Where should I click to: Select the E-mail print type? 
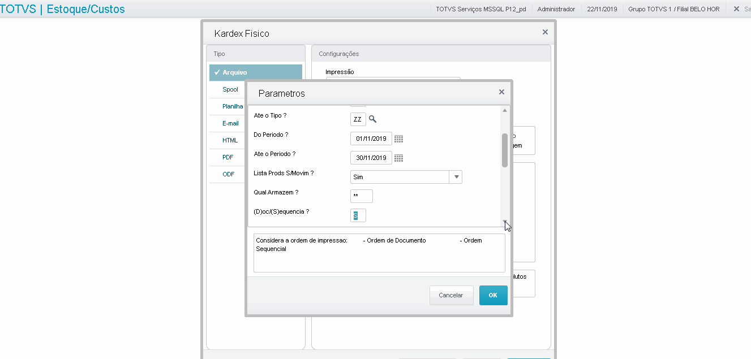click(230, 123)
